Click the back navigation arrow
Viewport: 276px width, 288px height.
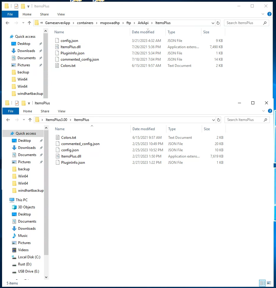pyautogui.click(x=7, y=23)
